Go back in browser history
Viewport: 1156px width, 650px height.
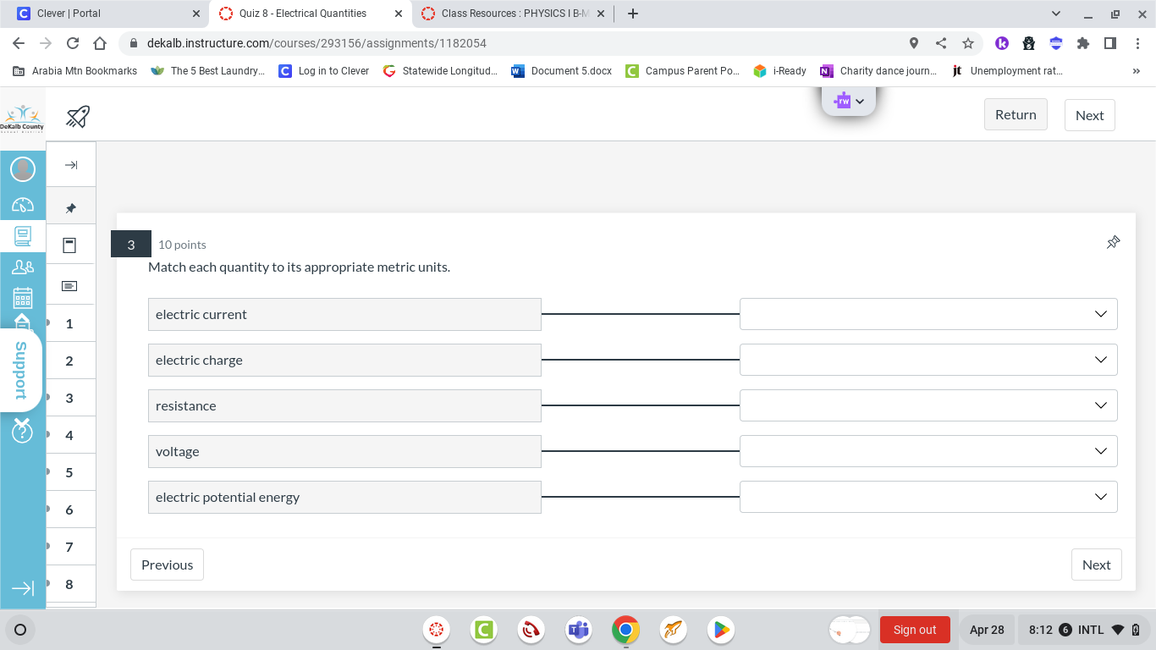point(19,43)
